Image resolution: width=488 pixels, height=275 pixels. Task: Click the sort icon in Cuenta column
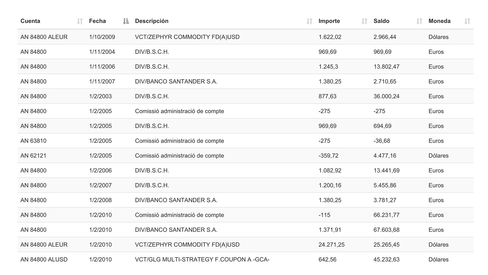click(80, 21)
